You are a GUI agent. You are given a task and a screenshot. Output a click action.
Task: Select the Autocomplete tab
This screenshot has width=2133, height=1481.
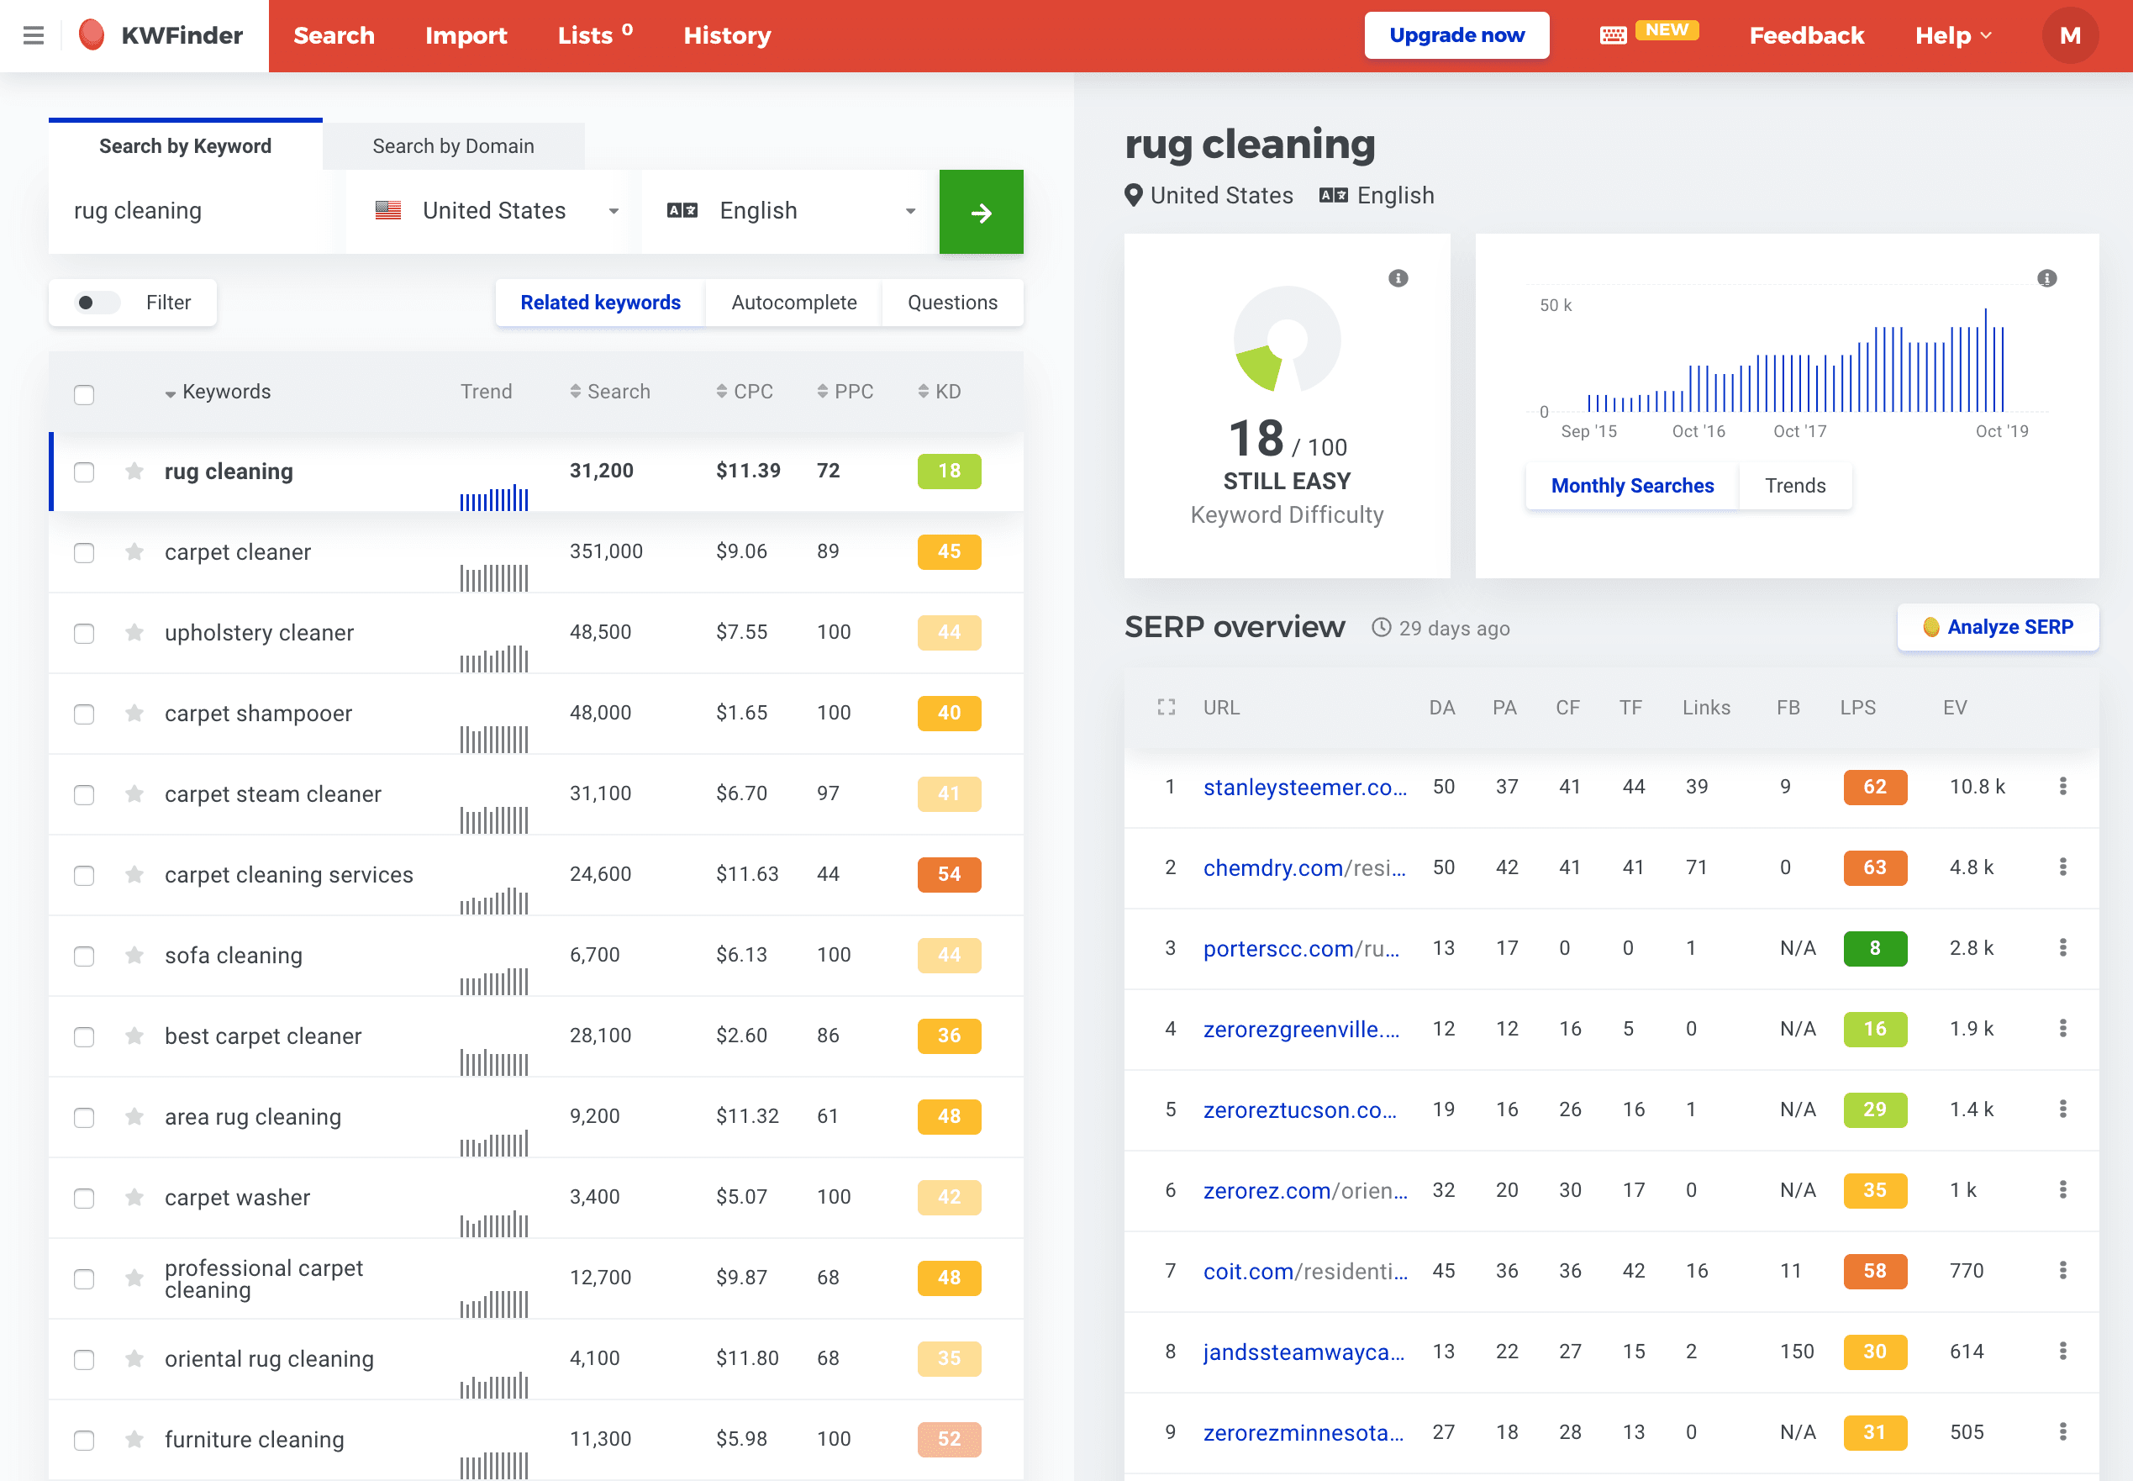pos(793,303)
